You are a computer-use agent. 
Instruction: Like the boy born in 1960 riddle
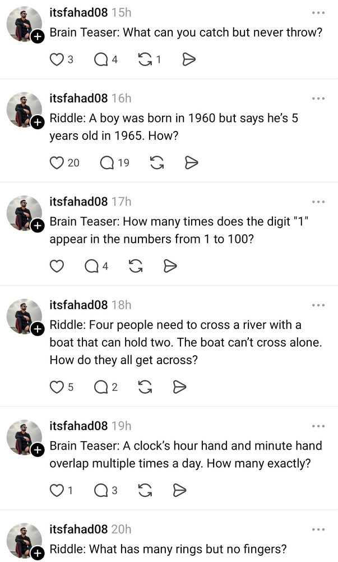pos(57,163)
